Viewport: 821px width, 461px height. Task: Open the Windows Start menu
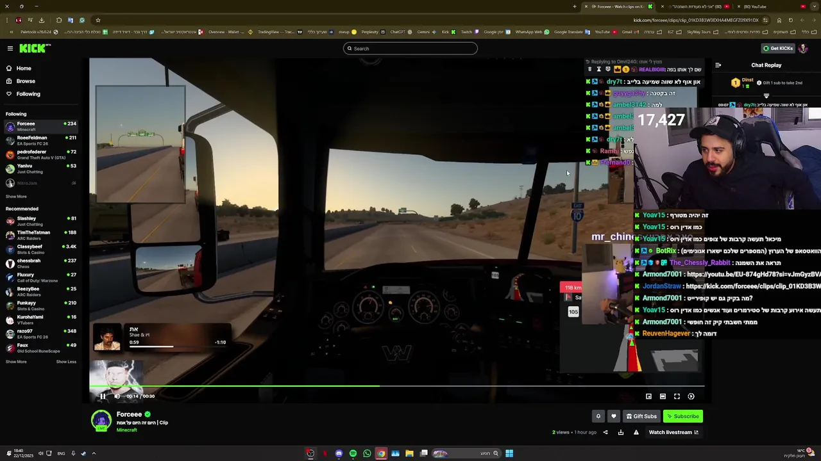(x=509, y=453)
